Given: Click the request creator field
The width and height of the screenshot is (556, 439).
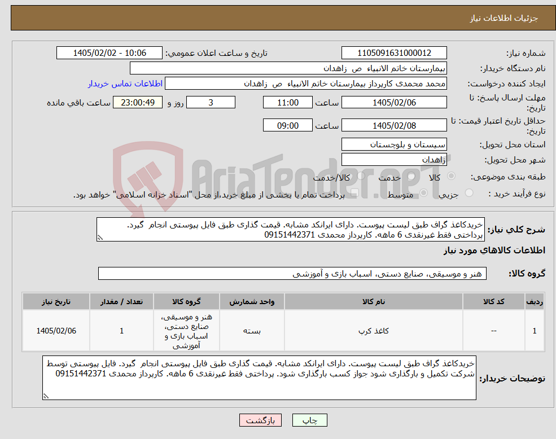Looking at the screenshot, I should (305, 84).
